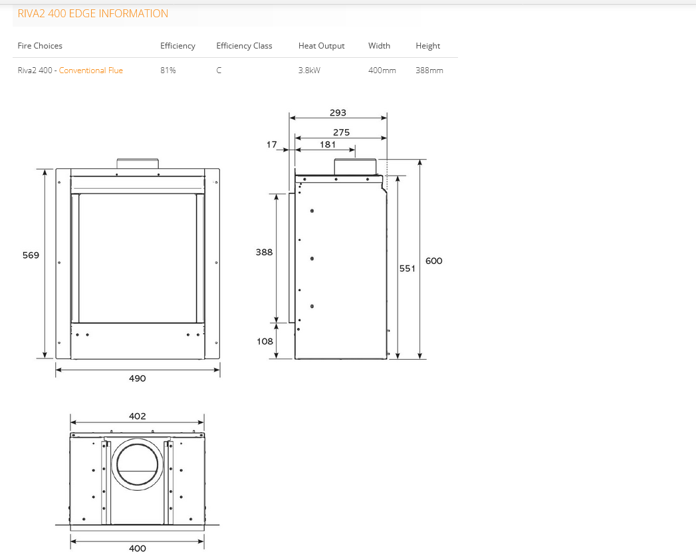
Task: Click the Height column header
Action: [427, 46]
